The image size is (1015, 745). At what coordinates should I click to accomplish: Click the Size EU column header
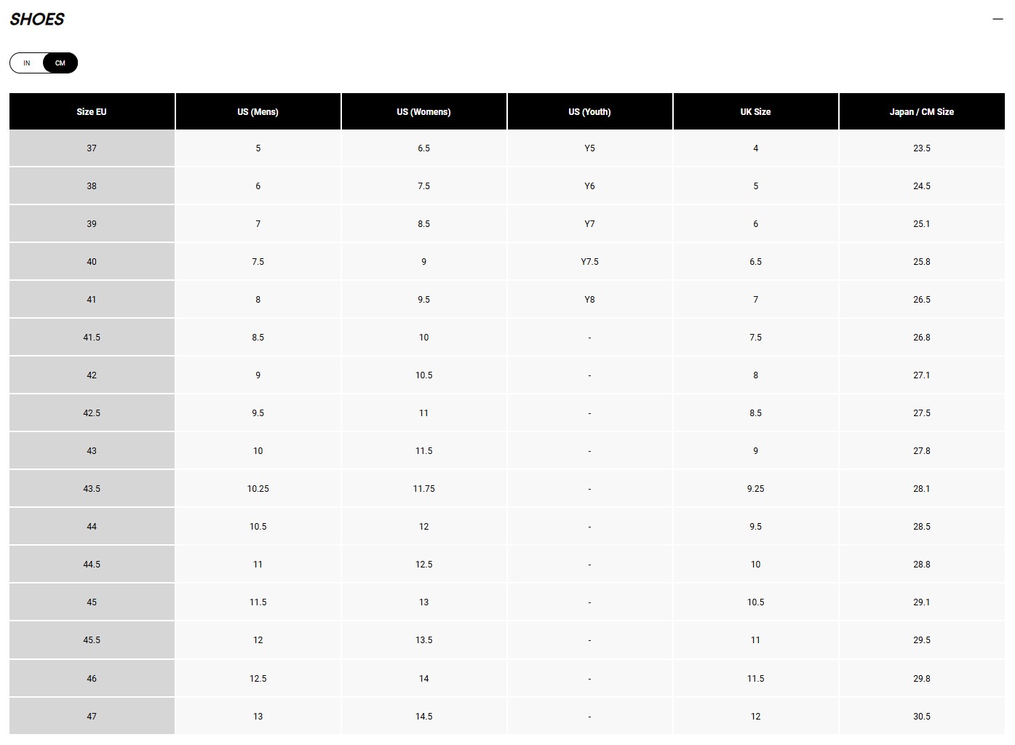92,111
